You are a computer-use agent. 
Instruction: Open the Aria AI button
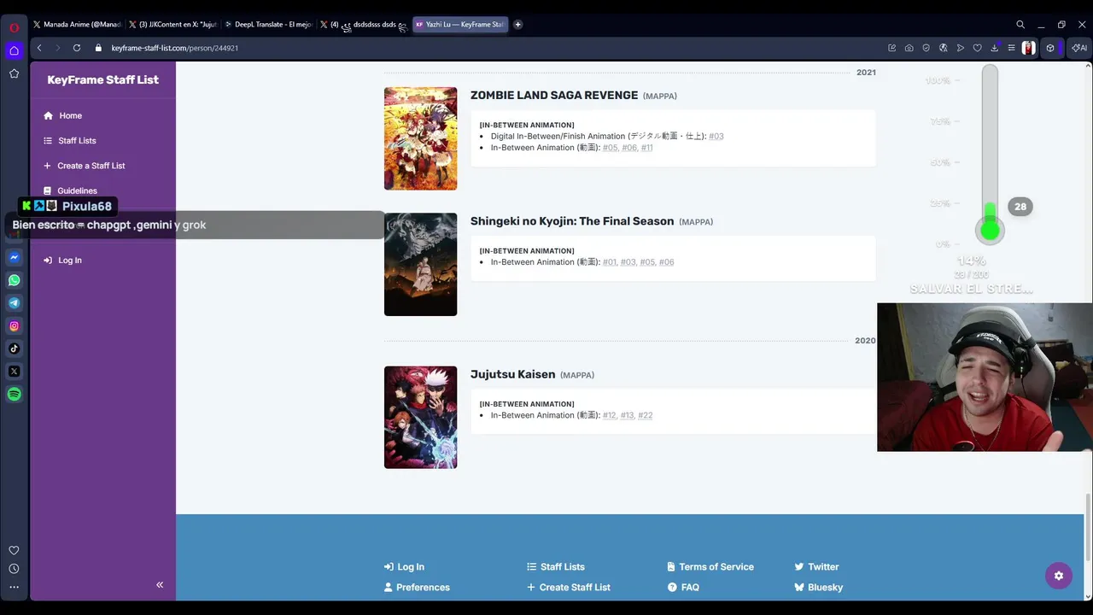[1079, 48]
